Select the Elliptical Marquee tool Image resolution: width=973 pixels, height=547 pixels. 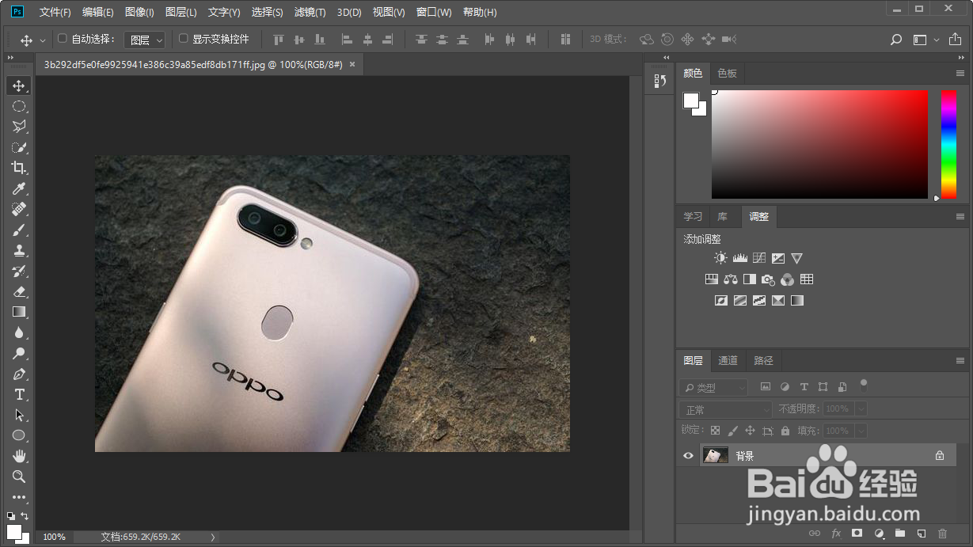[19, 106]
